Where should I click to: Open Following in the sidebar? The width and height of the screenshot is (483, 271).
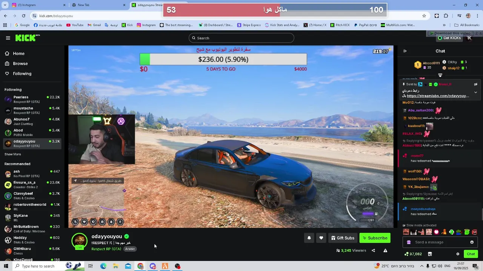[x=22, y=74]
